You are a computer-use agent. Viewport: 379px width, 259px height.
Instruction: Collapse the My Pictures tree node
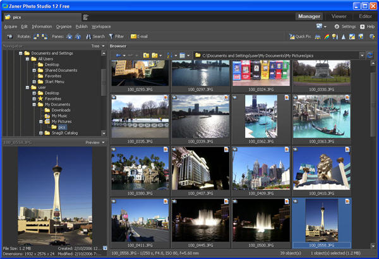40,121
